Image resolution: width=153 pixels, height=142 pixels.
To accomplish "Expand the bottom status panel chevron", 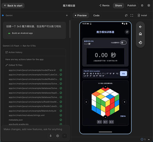I will click(149, 139).
